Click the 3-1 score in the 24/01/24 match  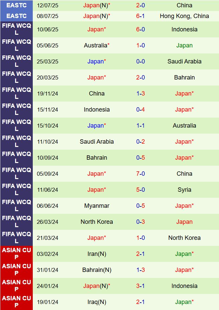(140, 286)
